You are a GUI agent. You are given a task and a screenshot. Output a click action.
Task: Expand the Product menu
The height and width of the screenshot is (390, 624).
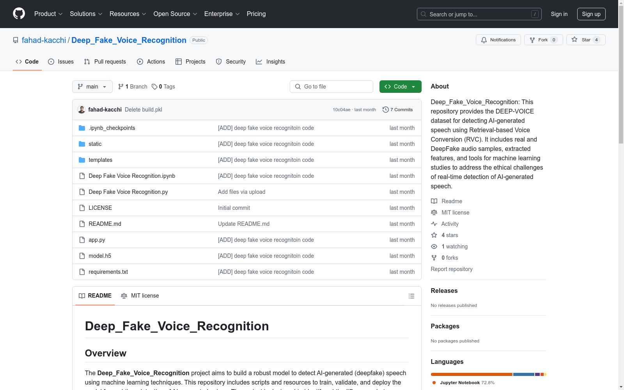pyautogui.click(x=48, y=14)
